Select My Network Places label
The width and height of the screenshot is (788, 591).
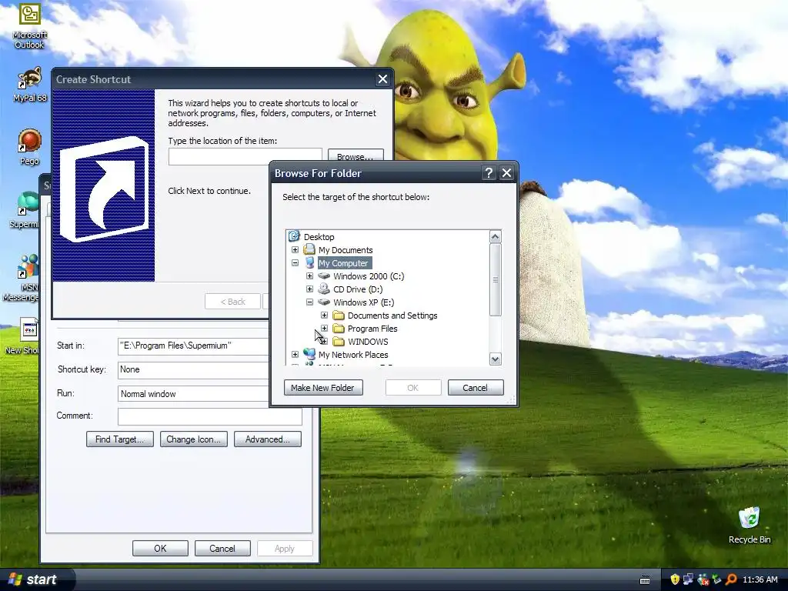click(353, 355)
